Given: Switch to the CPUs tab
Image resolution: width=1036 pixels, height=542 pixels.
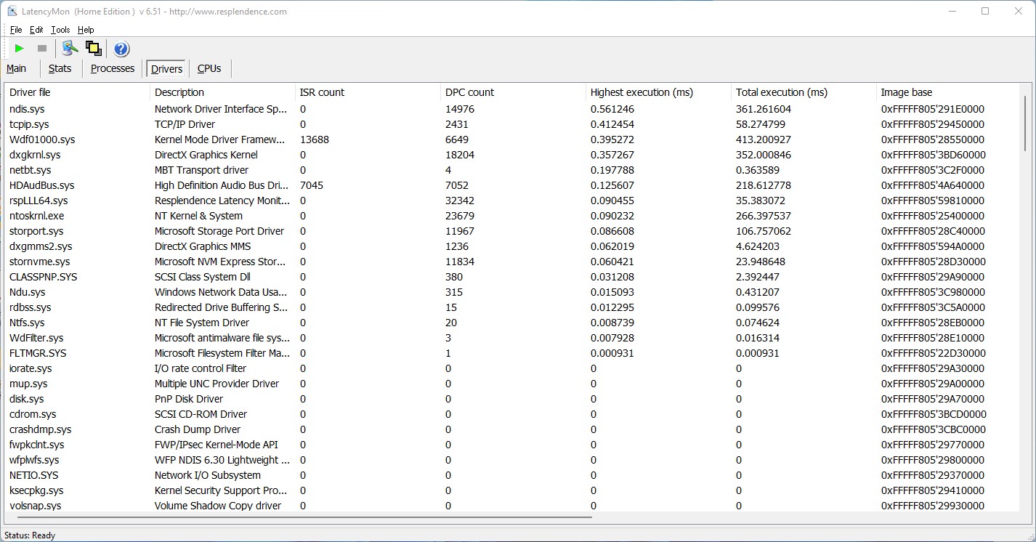Looking at the screenshot, I should pyautogui.click(x=209, y=68).
